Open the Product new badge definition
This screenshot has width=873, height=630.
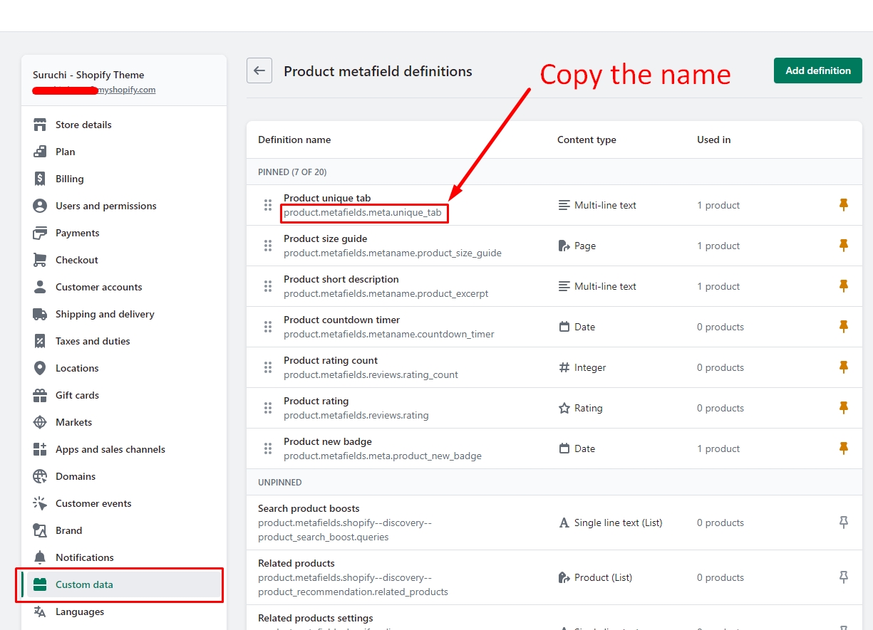[x=328, y=441]
